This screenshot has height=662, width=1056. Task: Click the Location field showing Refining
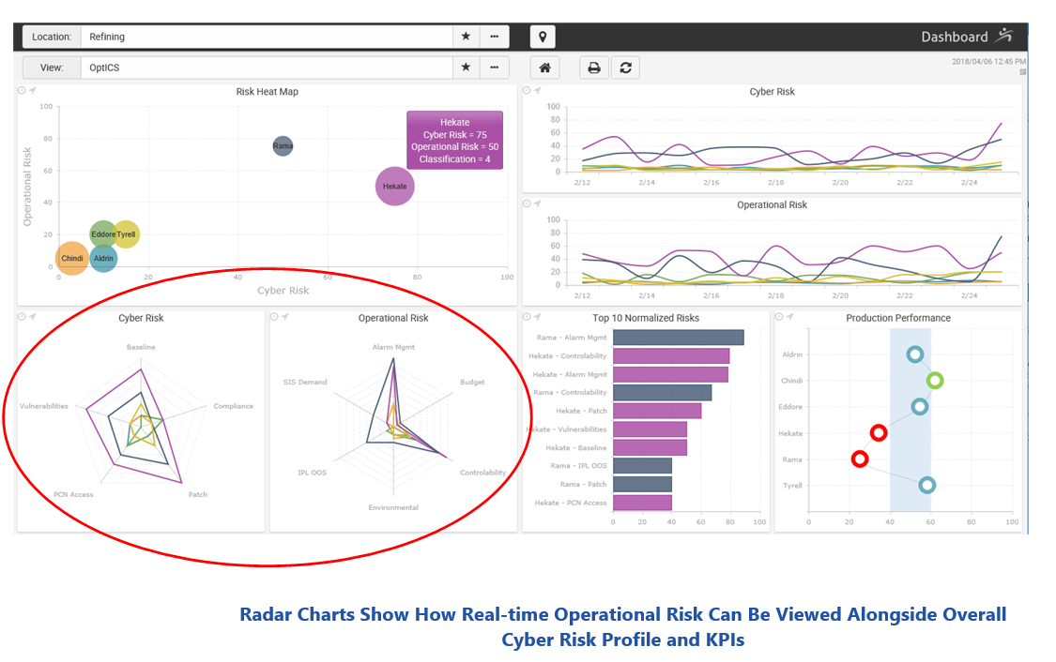point(267,37)
